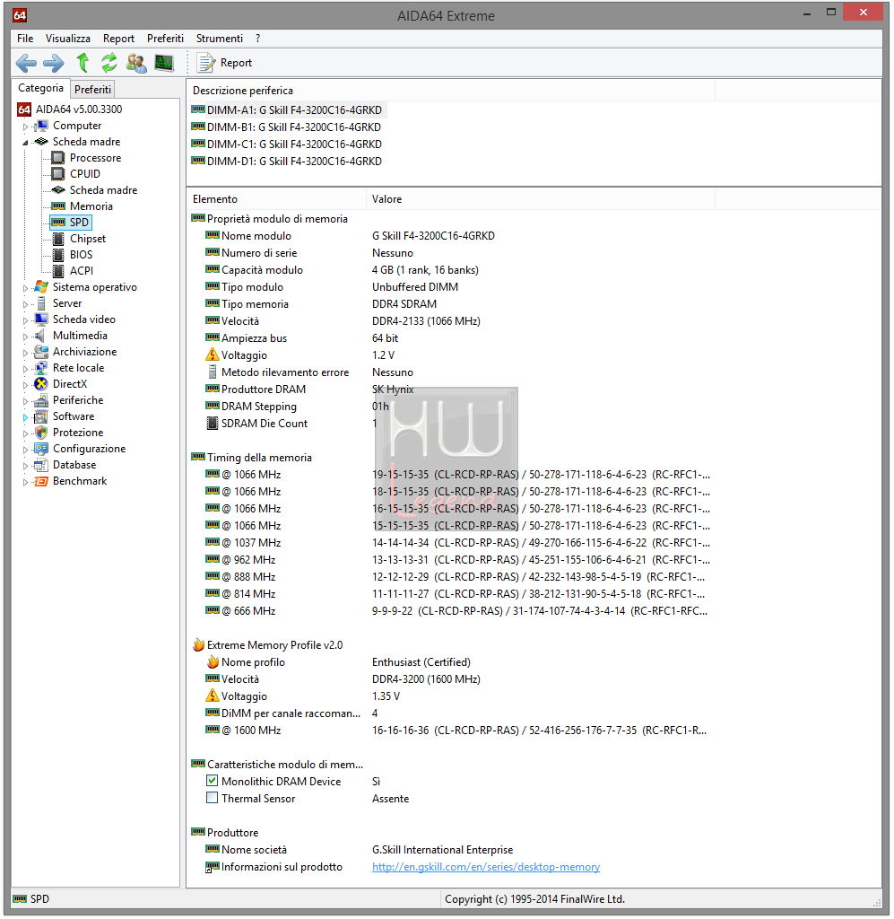The height and width of the screenshot is (919, 894).
Task: Click the Elemento column header
Action: (x=276, y=198)
